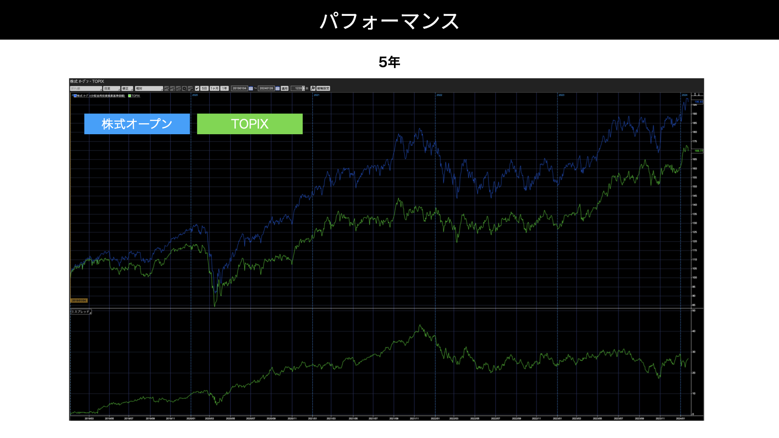
Task: Adjust the 1235 bar count stepper
Action: click(304, 88)
